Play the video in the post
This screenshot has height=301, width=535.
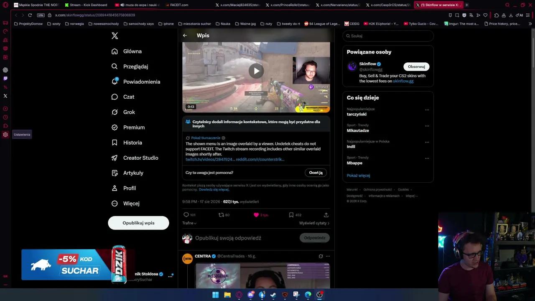[256, 71]
